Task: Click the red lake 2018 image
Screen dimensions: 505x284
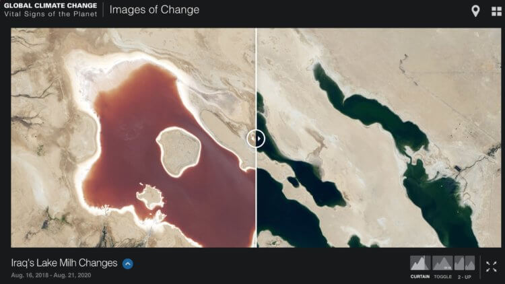Action: 133,138
